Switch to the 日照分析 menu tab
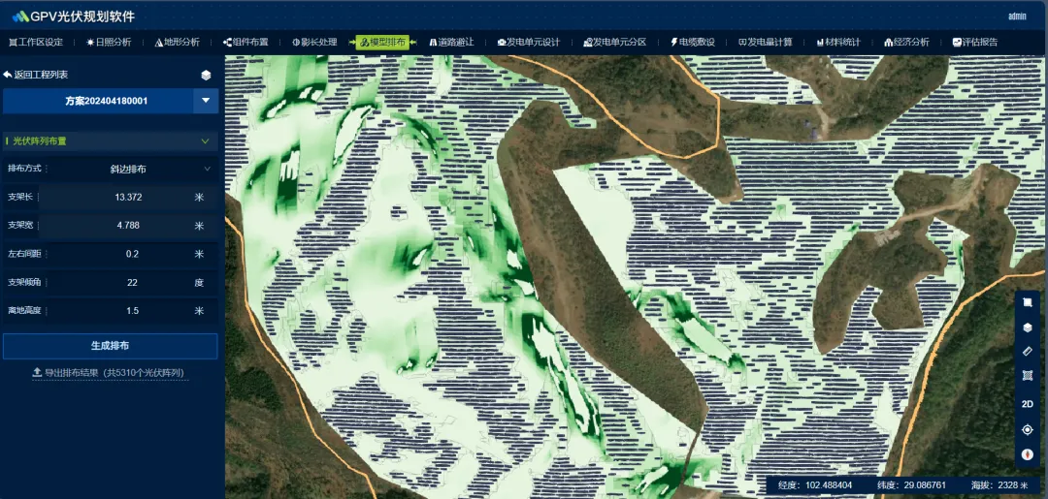The height and width of the screenshot is (499, 1048). coord(109,43)
